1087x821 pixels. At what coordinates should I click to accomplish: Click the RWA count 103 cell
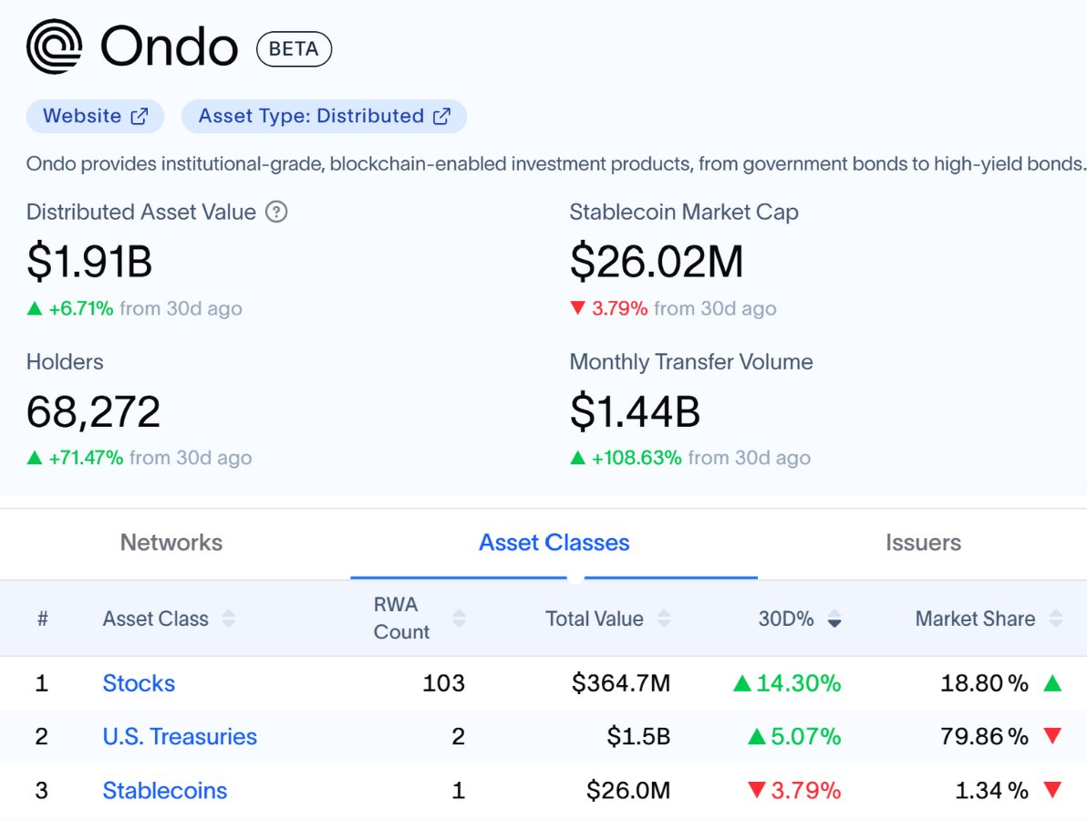pos(444,683)
